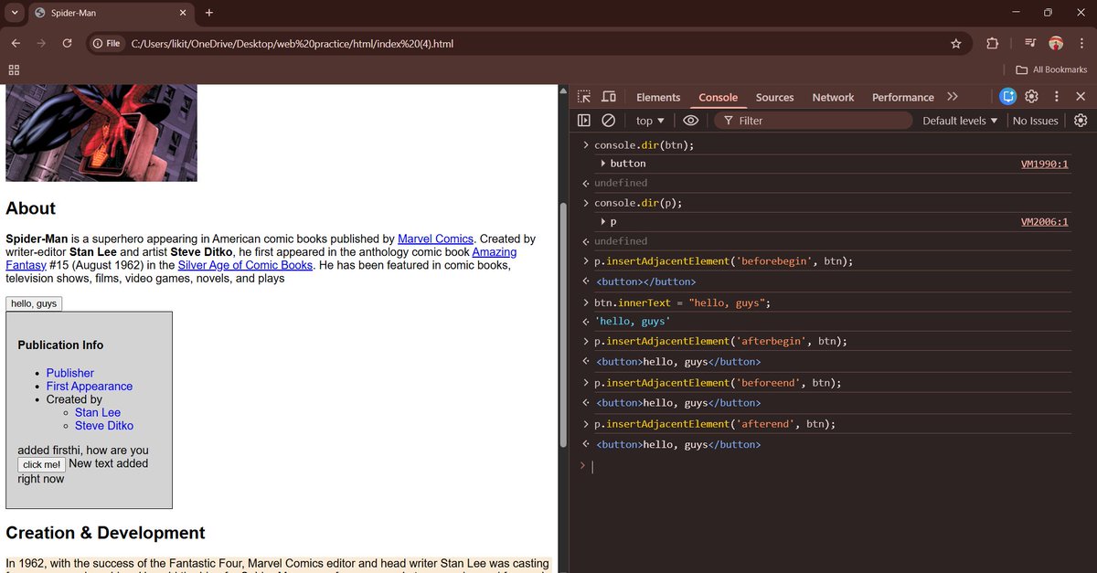Image resolution: width=1097 pixels, height=573 pixels.
Task: Show the console sidebar
Action: click(x=583, y=120)
